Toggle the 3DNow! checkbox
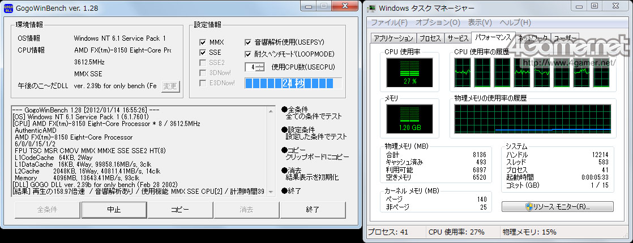The height and width of the screenshot is (243, 633). (x=203, y=72)
